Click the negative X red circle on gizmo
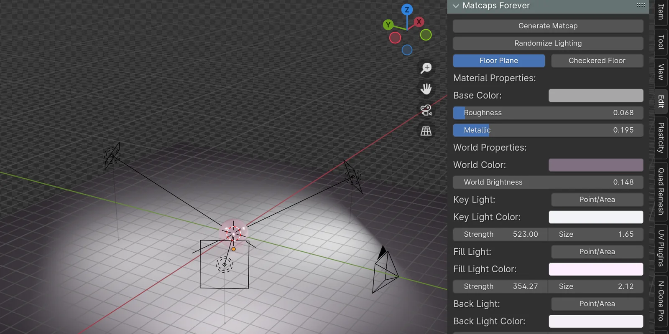The image size is (669, 334). point(395,38)
